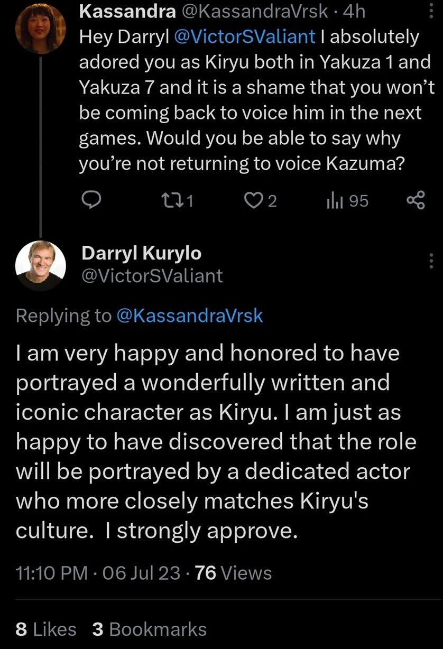Click the @VictorSValiant handle under Darryl Kurylo
The image size is (443, 649).
pyautogui.click(x=152, y=276)
